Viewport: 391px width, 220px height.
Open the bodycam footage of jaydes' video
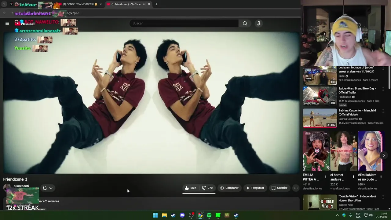tap(356, 69)
